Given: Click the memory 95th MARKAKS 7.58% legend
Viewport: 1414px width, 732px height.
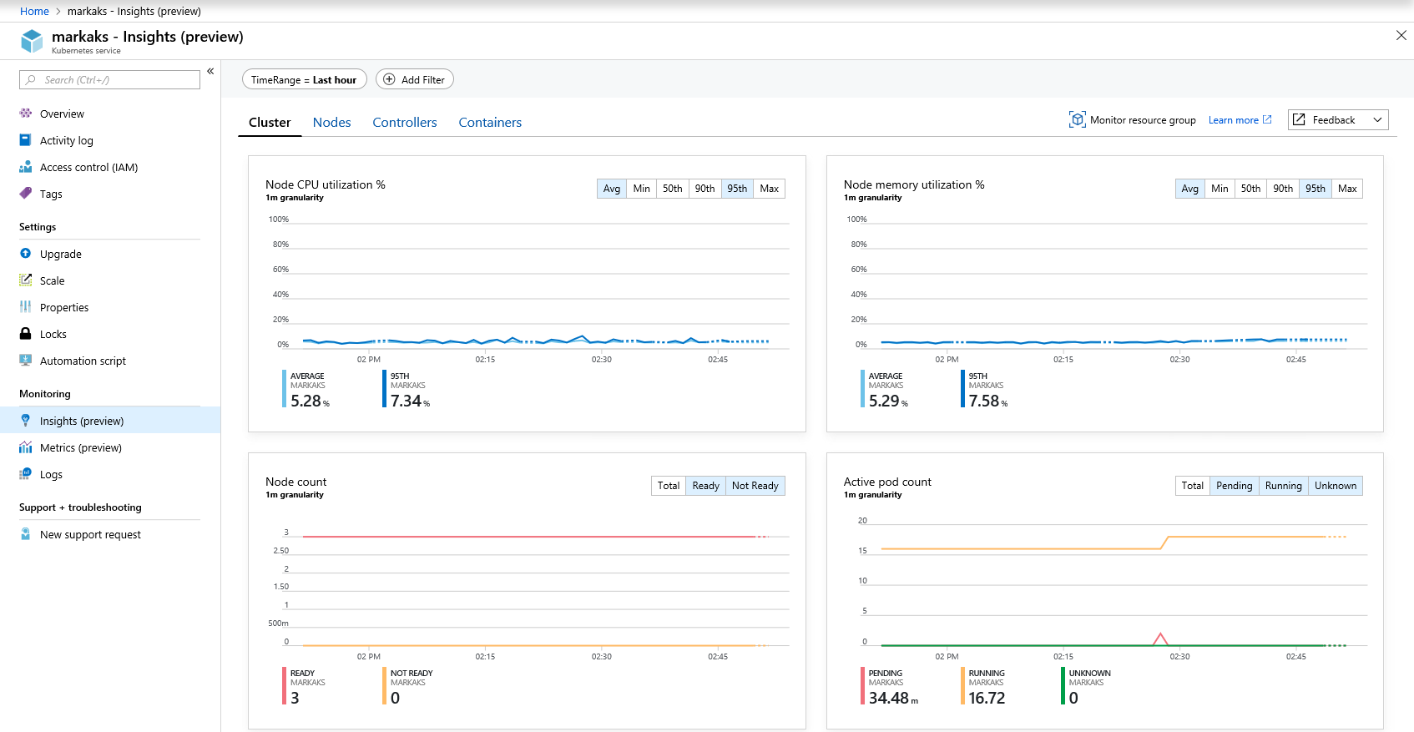Looking at the screenshot, I should click(x=985, y=389).
